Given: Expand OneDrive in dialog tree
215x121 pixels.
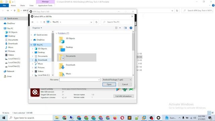Looking at the screenshot, I should tap(31, 40).
